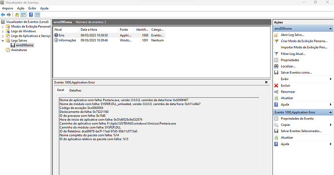Click the Atualizar icon under Evento 1000 section
This screenshot has width=334, height=175.
tap(276, 137)
